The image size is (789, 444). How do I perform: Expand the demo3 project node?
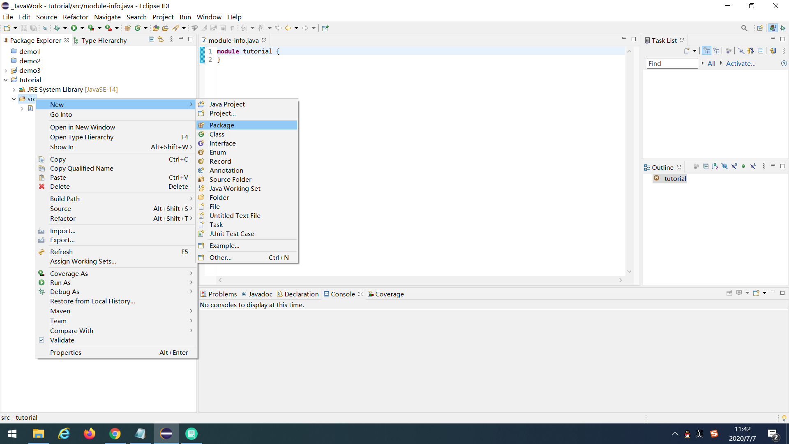6,71
